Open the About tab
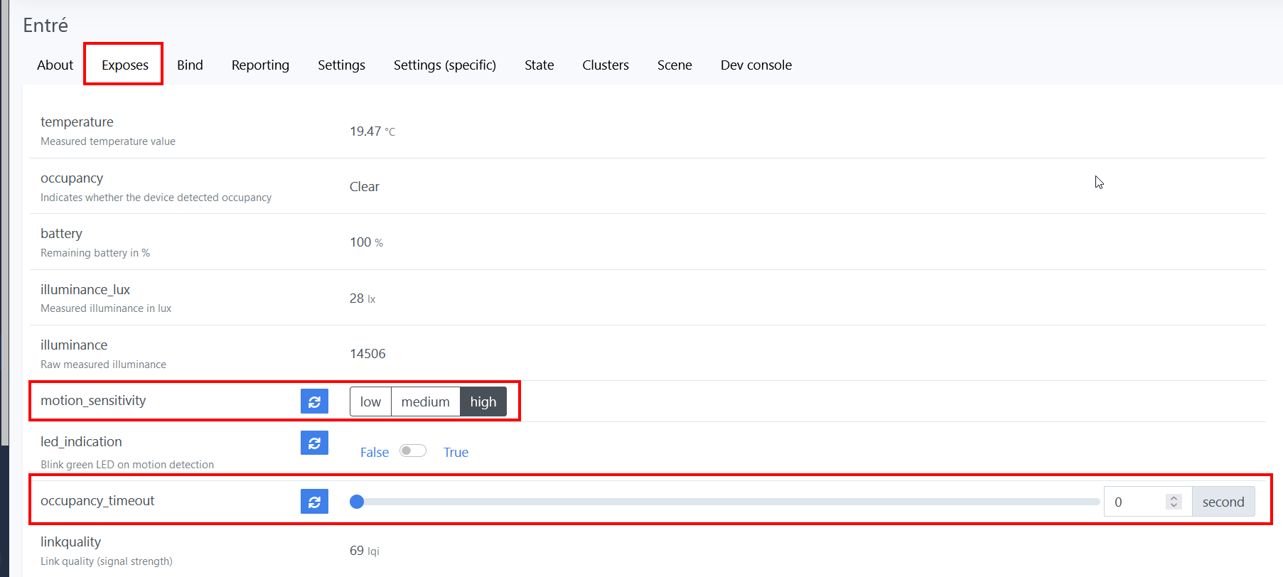Viewport: 1283px width, 577px height. coord(55,65)
